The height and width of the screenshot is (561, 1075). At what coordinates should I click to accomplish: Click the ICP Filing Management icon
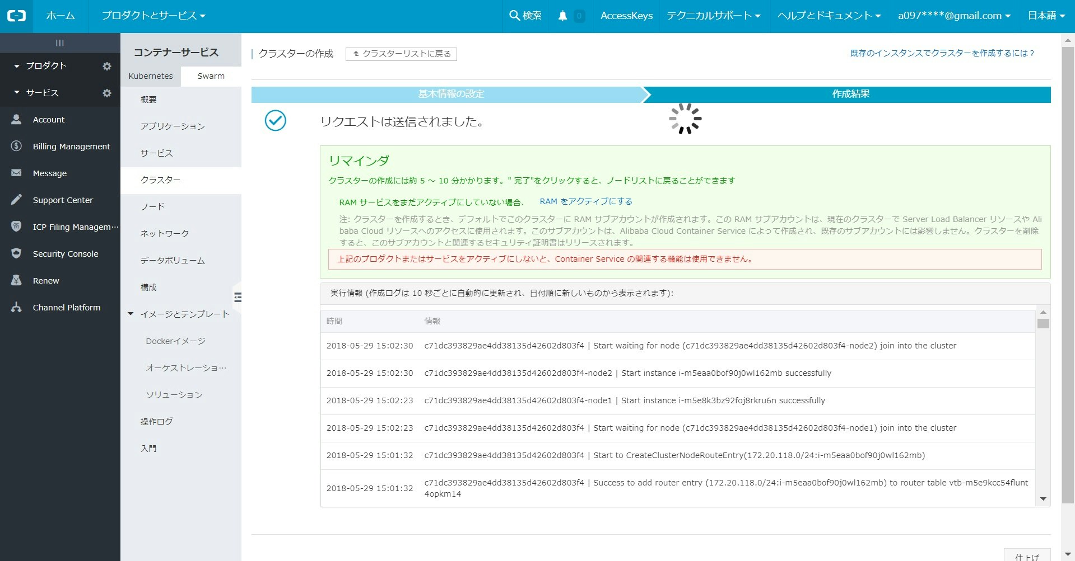[x=16, y=227]
